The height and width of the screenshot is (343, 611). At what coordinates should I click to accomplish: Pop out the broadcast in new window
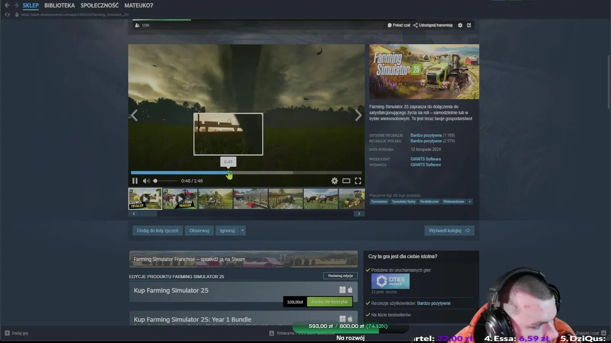tap(469, 25)
